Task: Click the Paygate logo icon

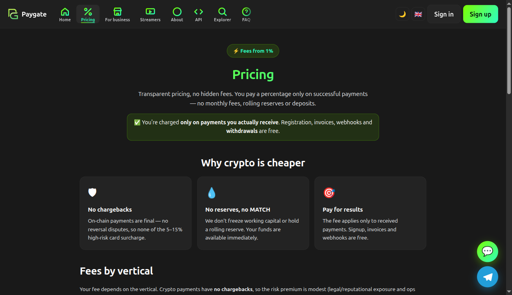Action: (x=13, y=14)
